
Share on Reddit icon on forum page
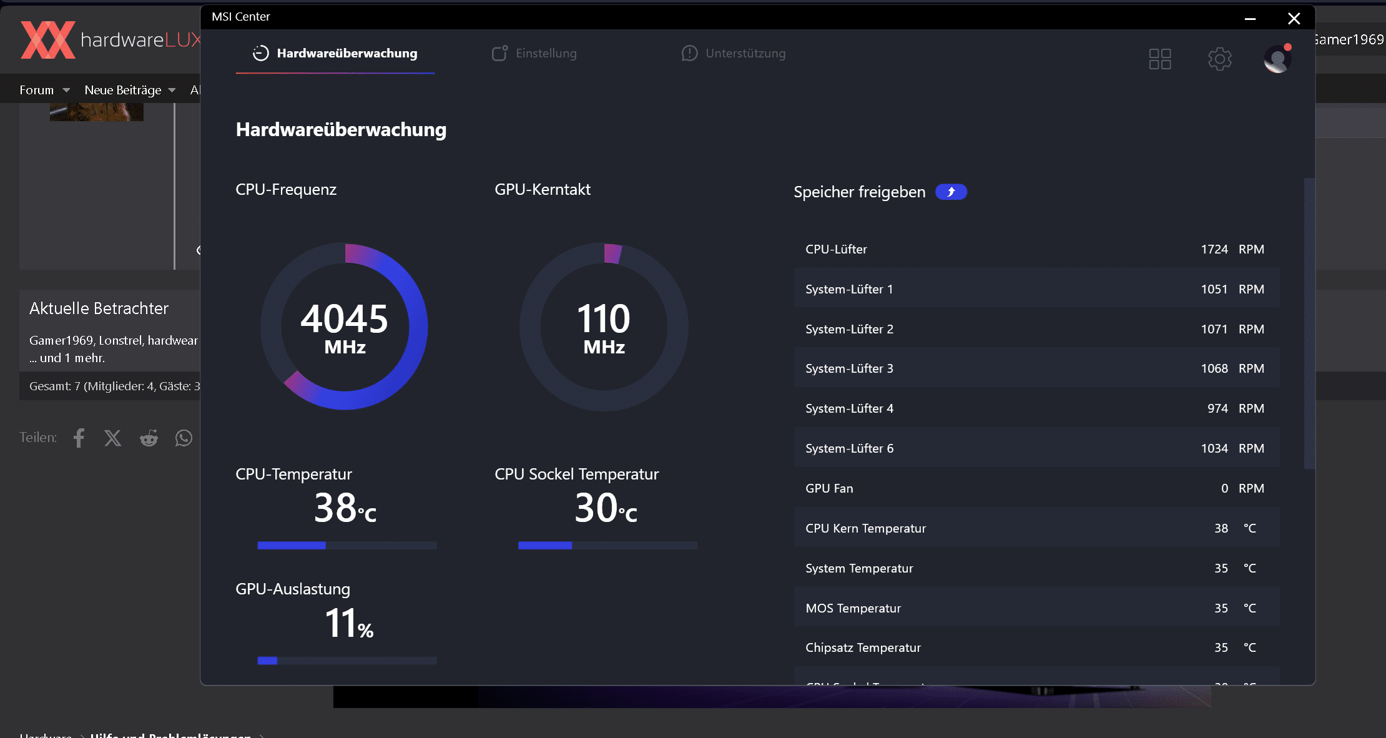pos(149,438)
